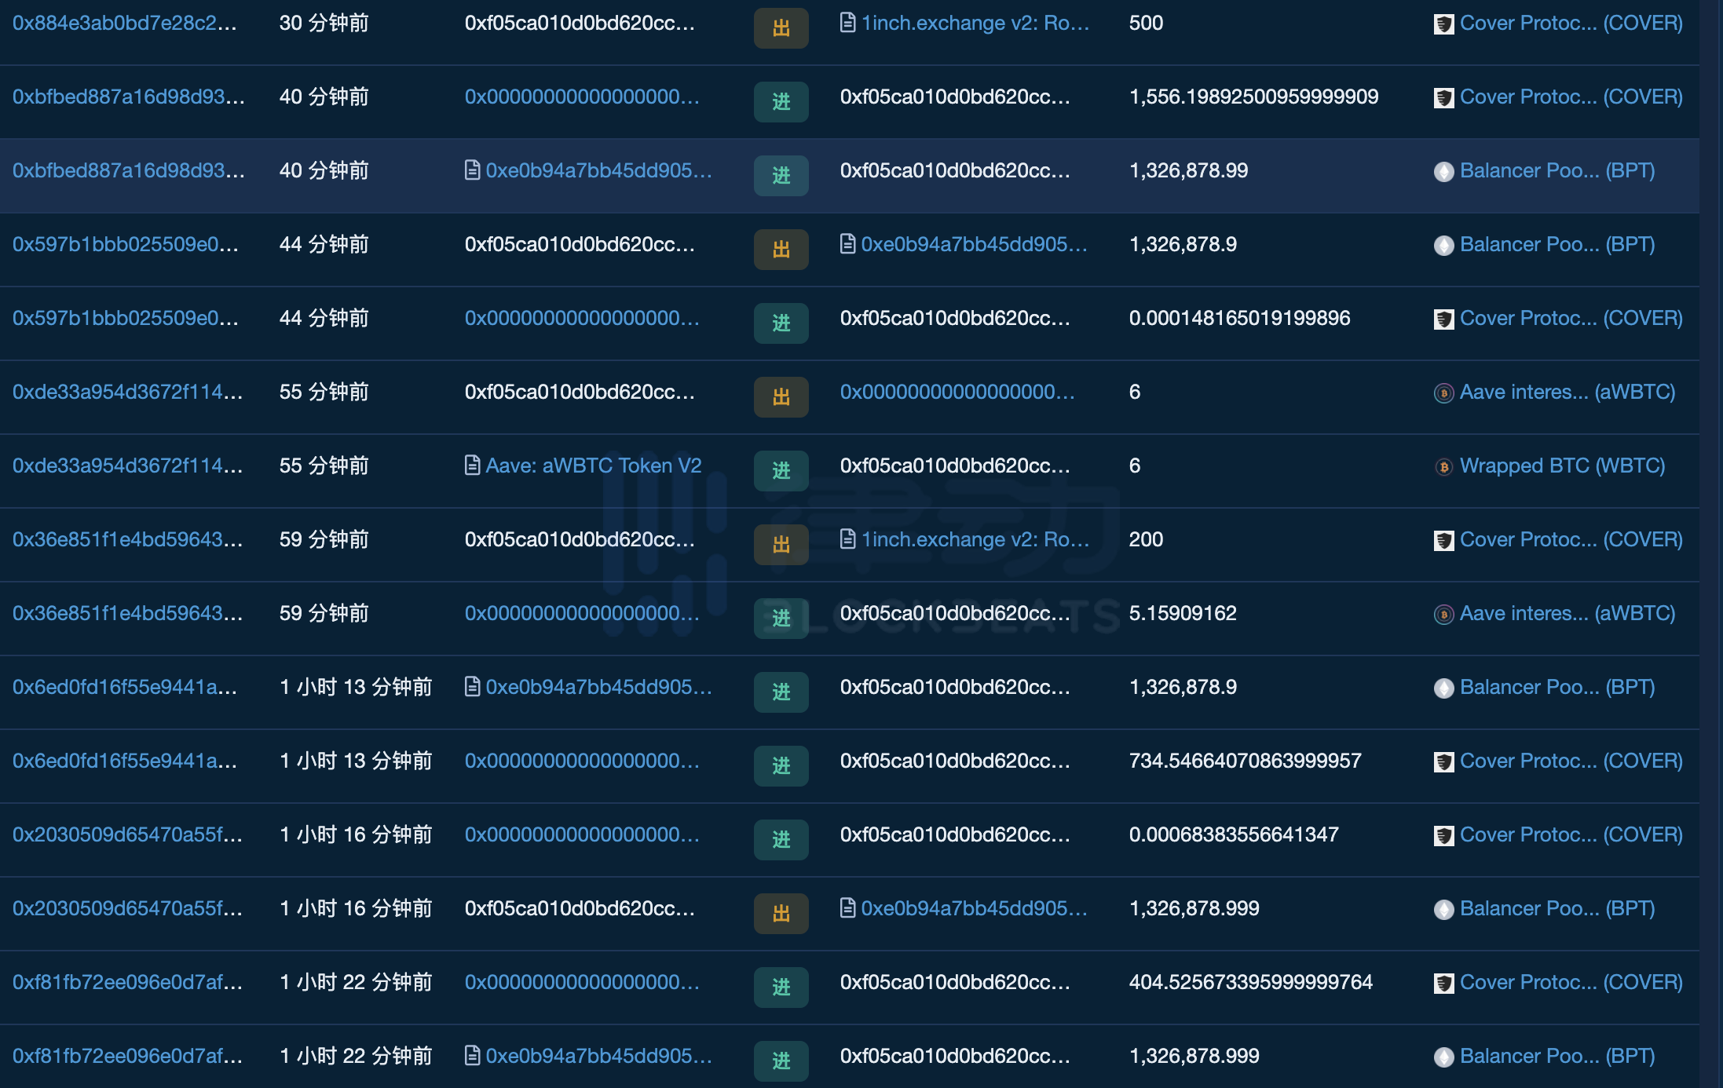This screenshot has height=1088, width=1723.
Task: Click OUT badge in the 500 amount row
Action: pyautogui.click(x=781, y=28)
